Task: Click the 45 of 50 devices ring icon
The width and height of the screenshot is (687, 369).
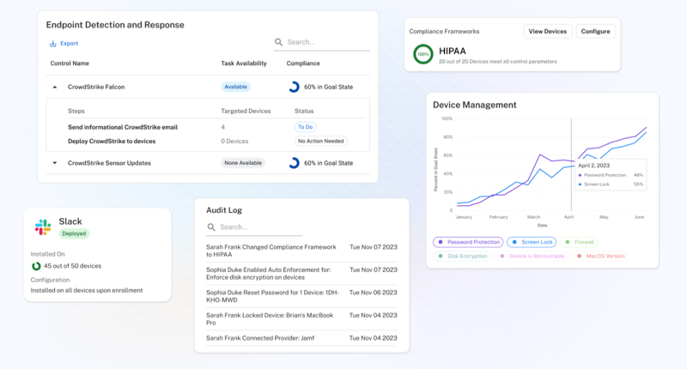Action: pyautogui.click(x=36, y=266)
